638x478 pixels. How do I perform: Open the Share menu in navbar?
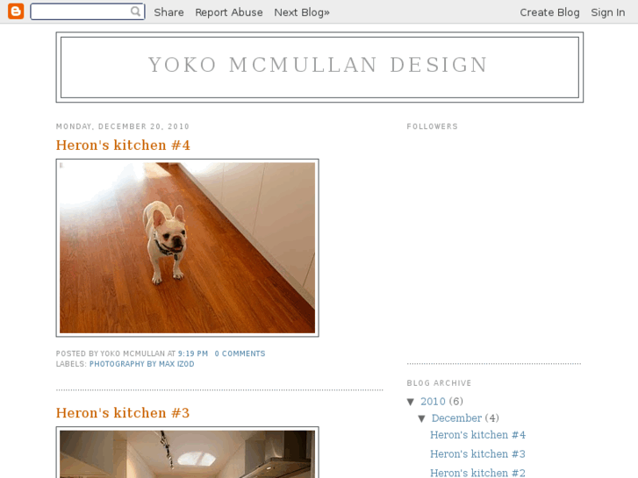168,12
